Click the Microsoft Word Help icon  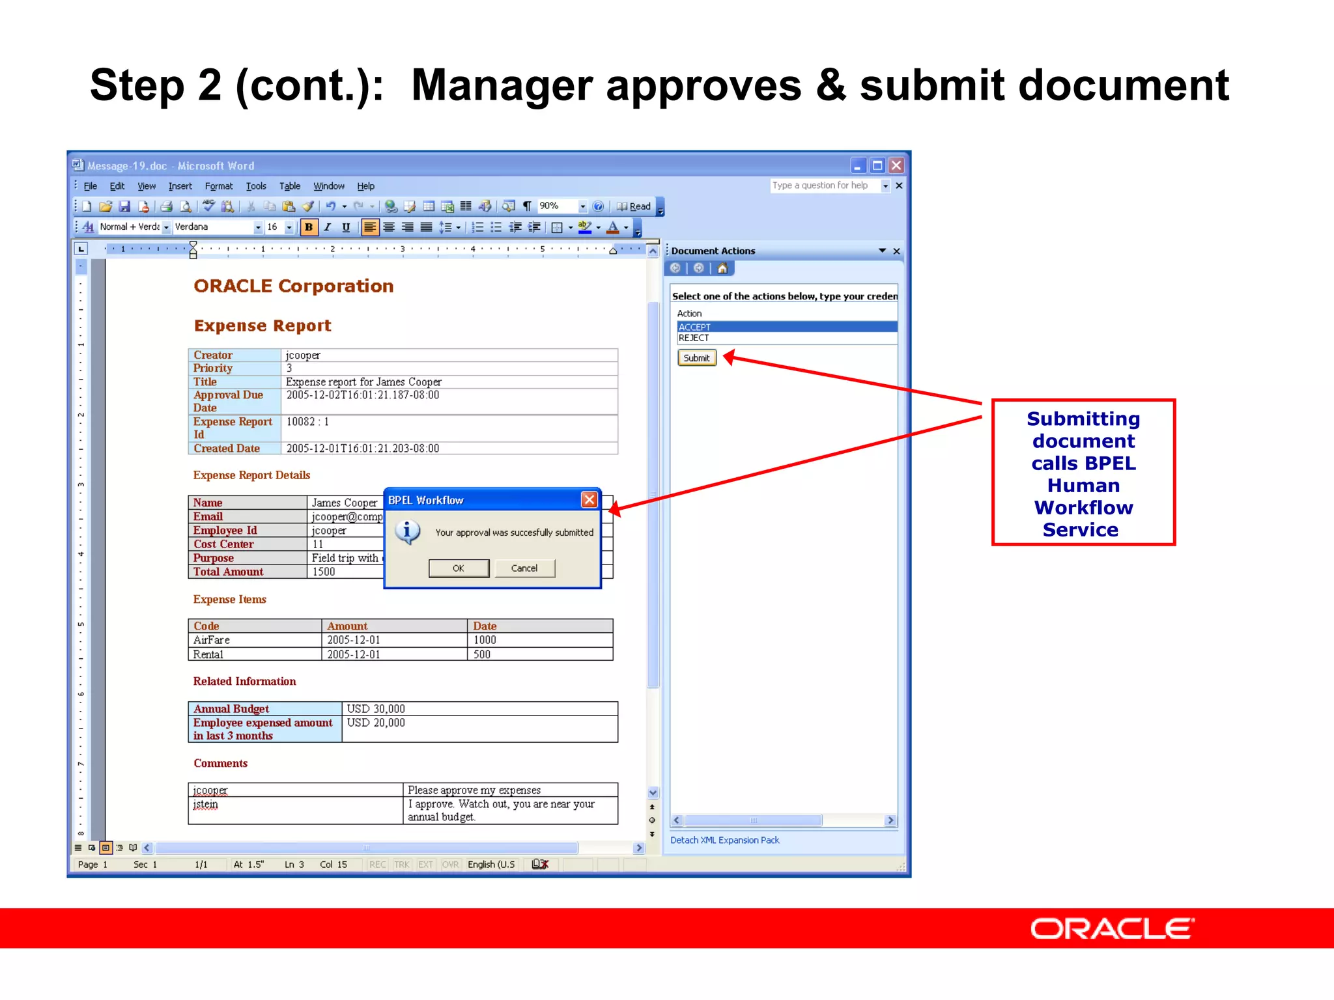pyautogui.click(x=598, y=206)
